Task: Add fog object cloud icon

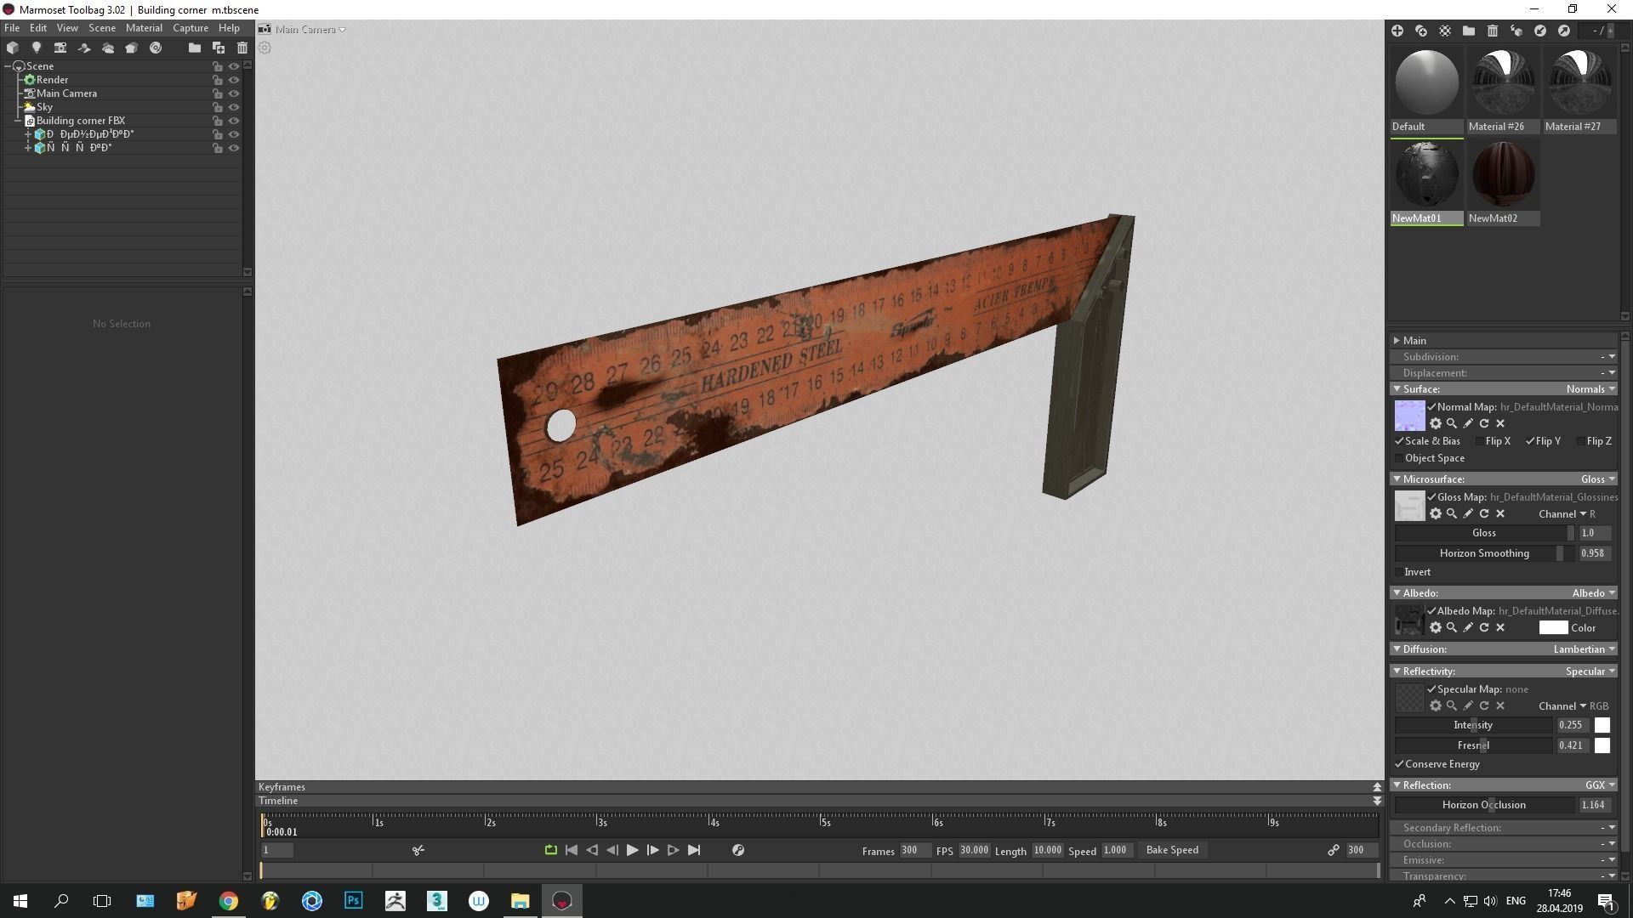Action: coord(108,48)
